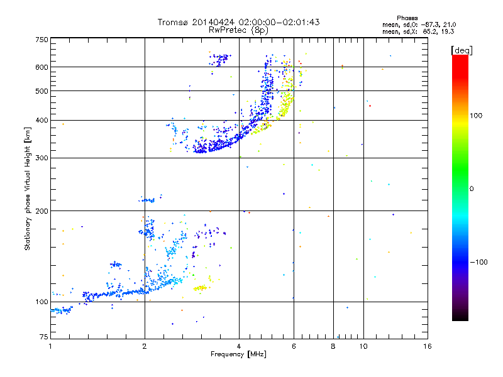Select the 'mean, sd,O: -87.3, 21.0' line
This screenshot has height=377, width=503.
point(419,25)
